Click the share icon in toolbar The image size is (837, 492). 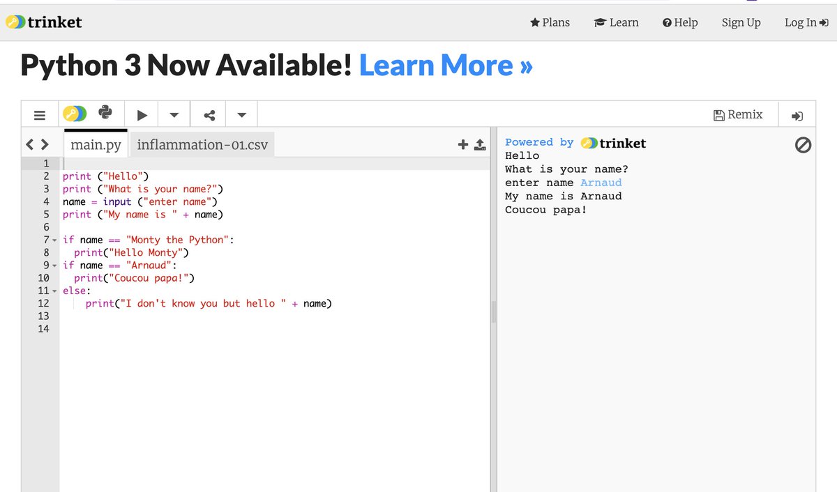pos(209,114)
